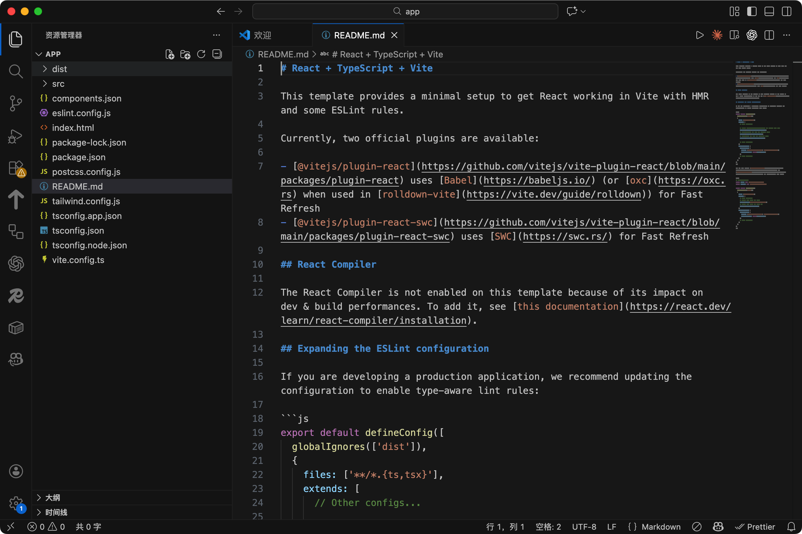Click the Run play button in editor toolbar

pyautogui.click(x=700, y=35)
